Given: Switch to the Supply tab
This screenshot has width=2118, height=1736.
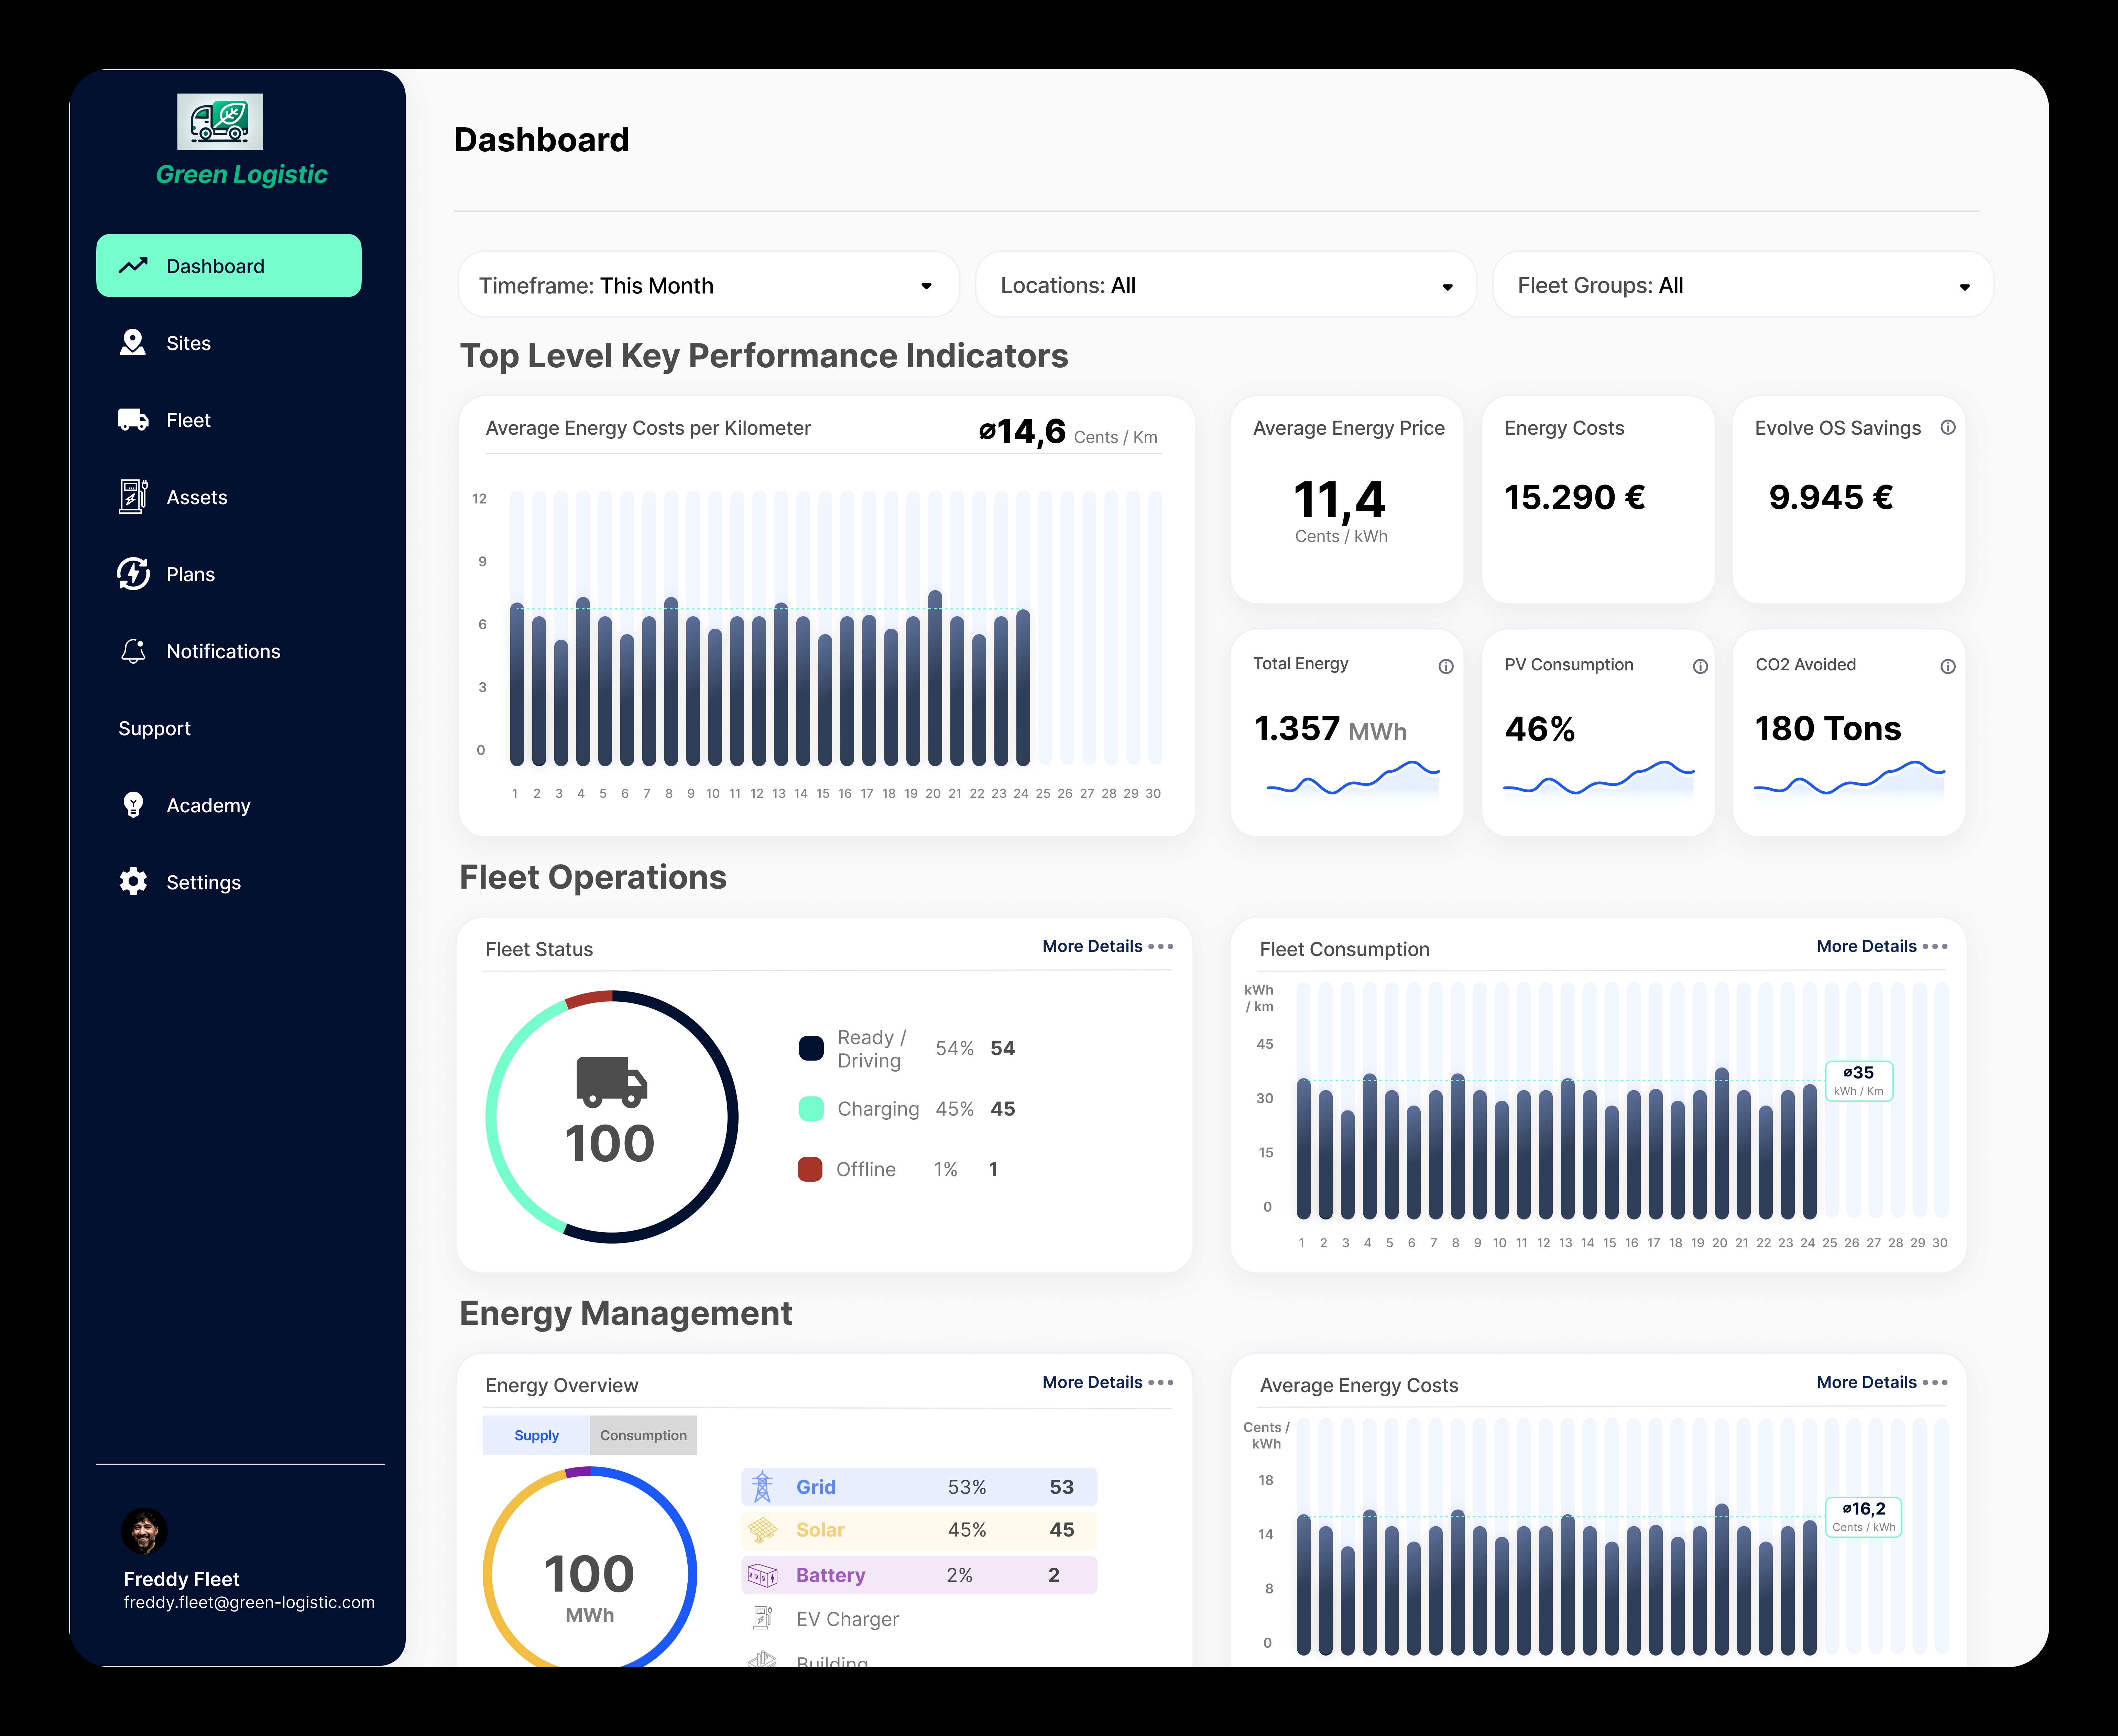Looking at the screenshot, I should (x=537, y=1435).
